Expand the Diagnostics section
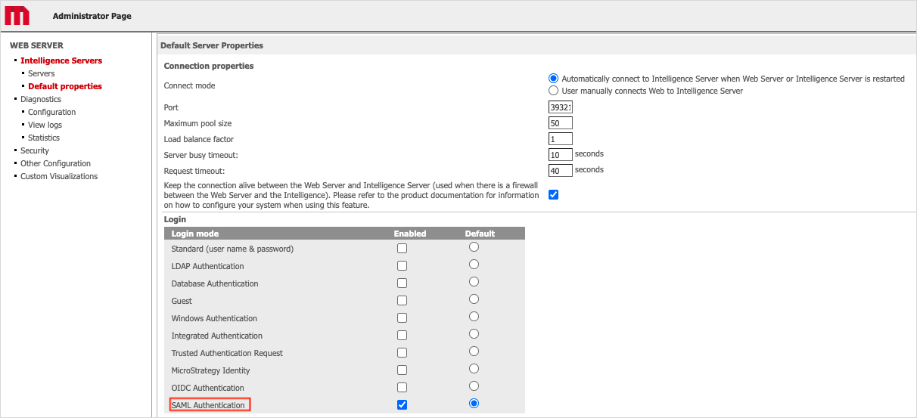Image resolution: width=917 pixels, height=418 pixels. (x=41, y=99)
